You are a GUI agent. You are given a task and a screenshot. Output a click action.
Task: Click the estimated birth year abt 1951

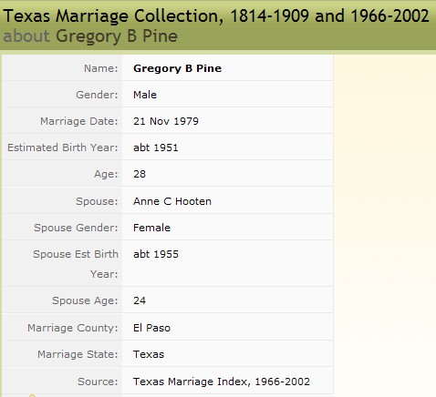tap(156, 148)
